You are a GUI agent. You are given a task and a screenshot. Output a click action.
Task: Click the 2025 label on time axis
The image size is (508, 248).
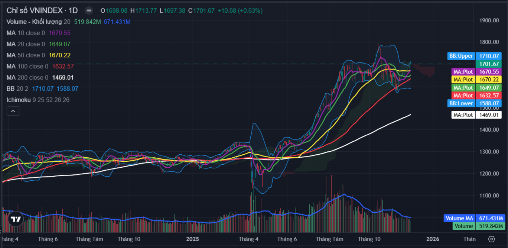pos(192,239)
